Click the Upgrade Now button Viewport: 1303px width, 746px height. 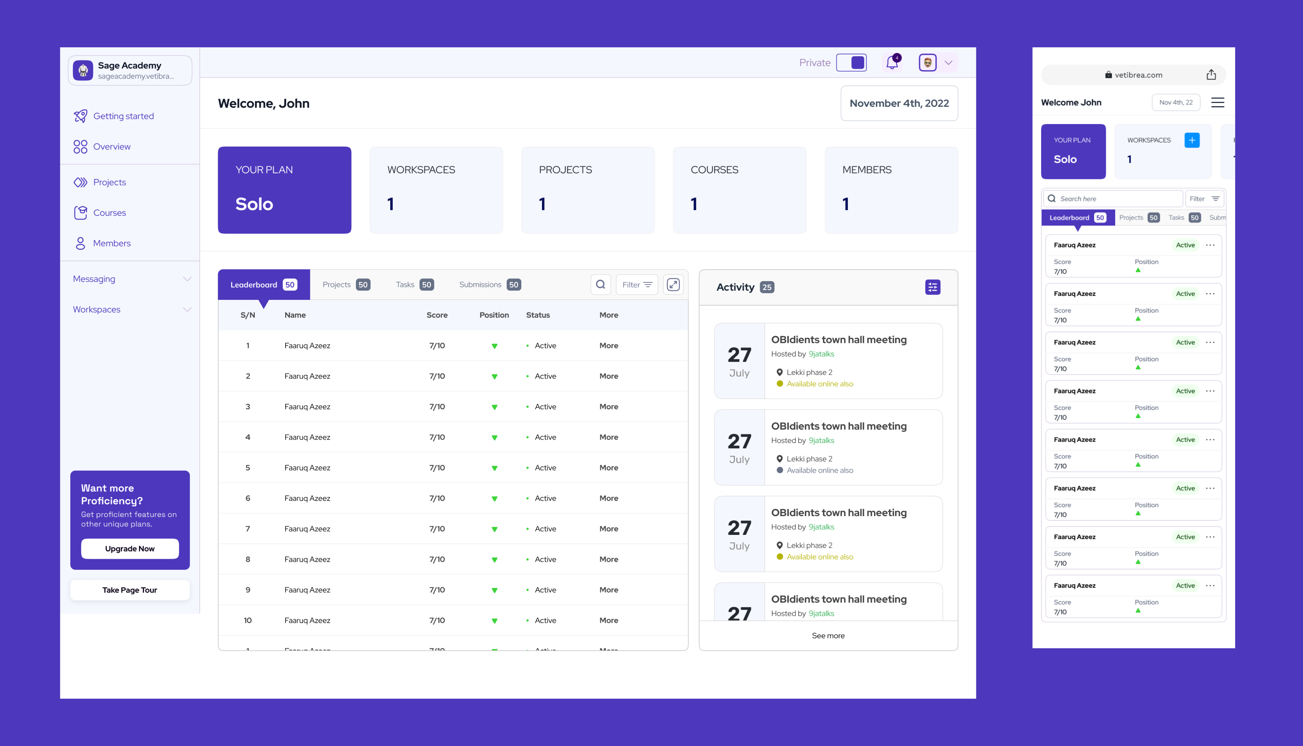click(x=130, y=549)
